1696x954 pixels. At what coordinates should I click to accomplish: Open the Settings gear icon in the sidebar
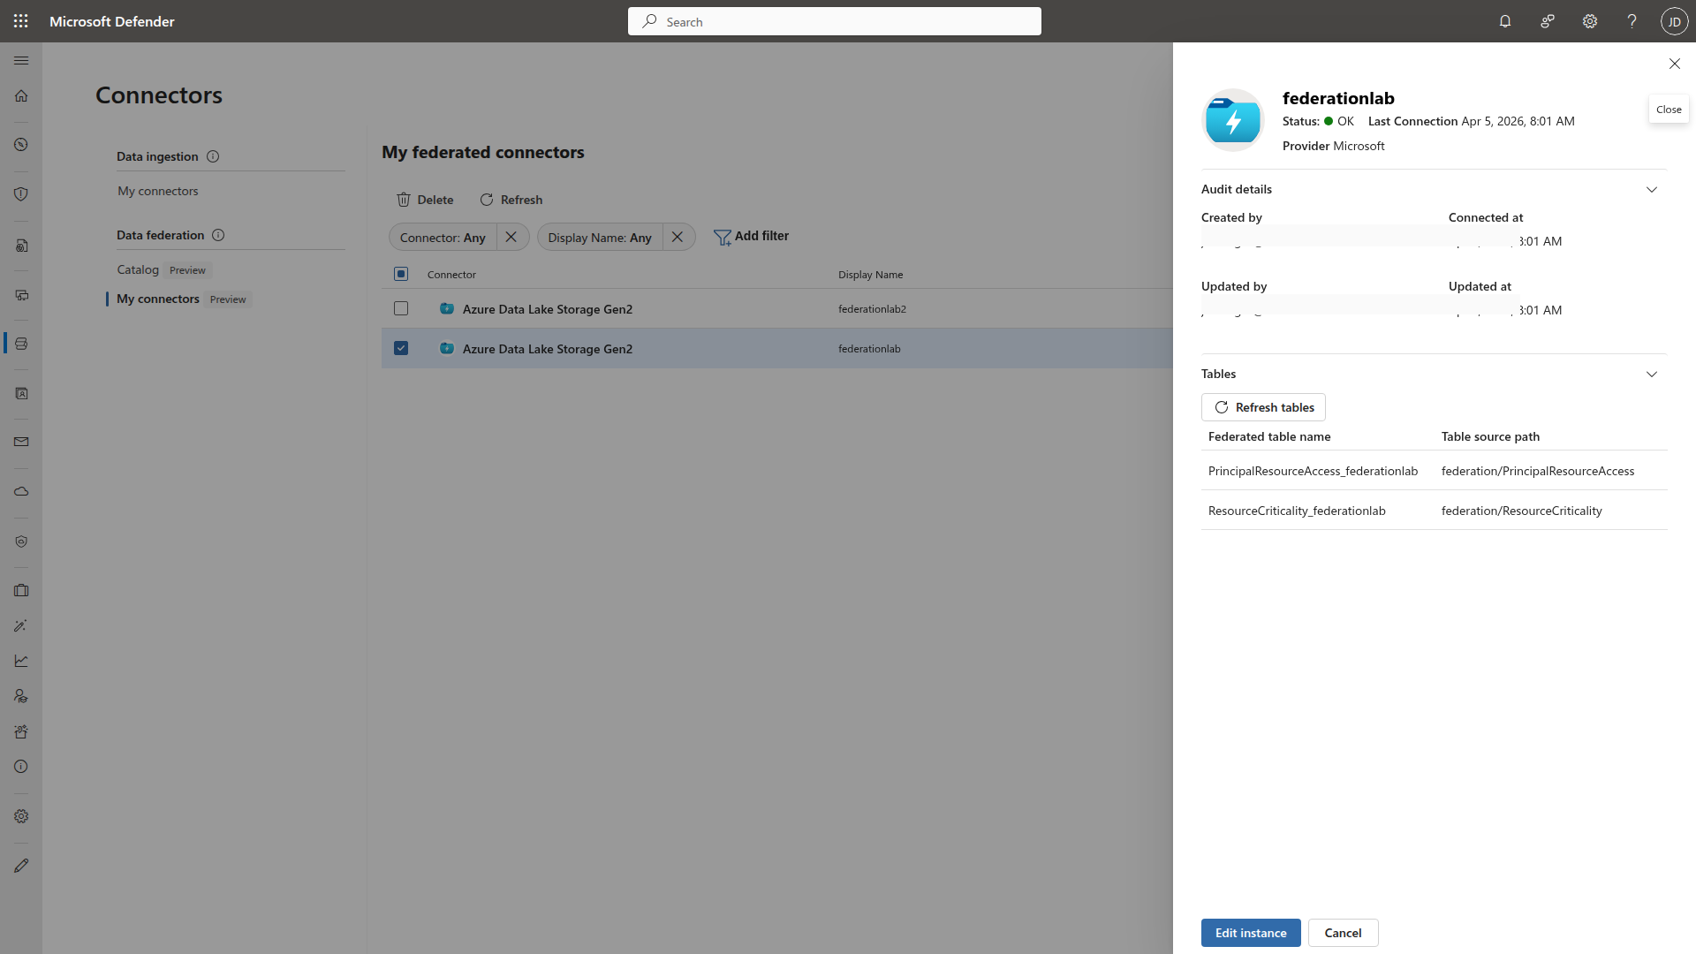pos(21,816)
